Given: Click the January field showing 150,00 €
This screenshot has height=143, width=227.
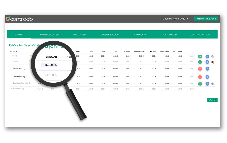Looking at the screenshot, I should [x=49, y=65].
